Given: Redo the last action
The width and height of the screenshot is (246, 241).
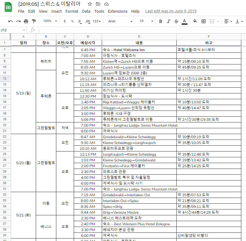Looking at the screenshot, I should click(x=18, y=21).
